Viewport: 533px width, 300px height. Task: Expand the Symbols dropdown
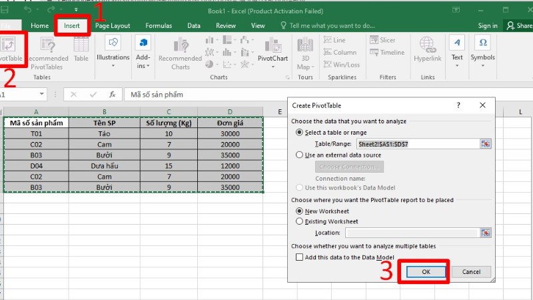482,50
